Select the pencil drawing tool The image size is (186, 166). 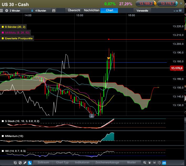click(25, 163)
